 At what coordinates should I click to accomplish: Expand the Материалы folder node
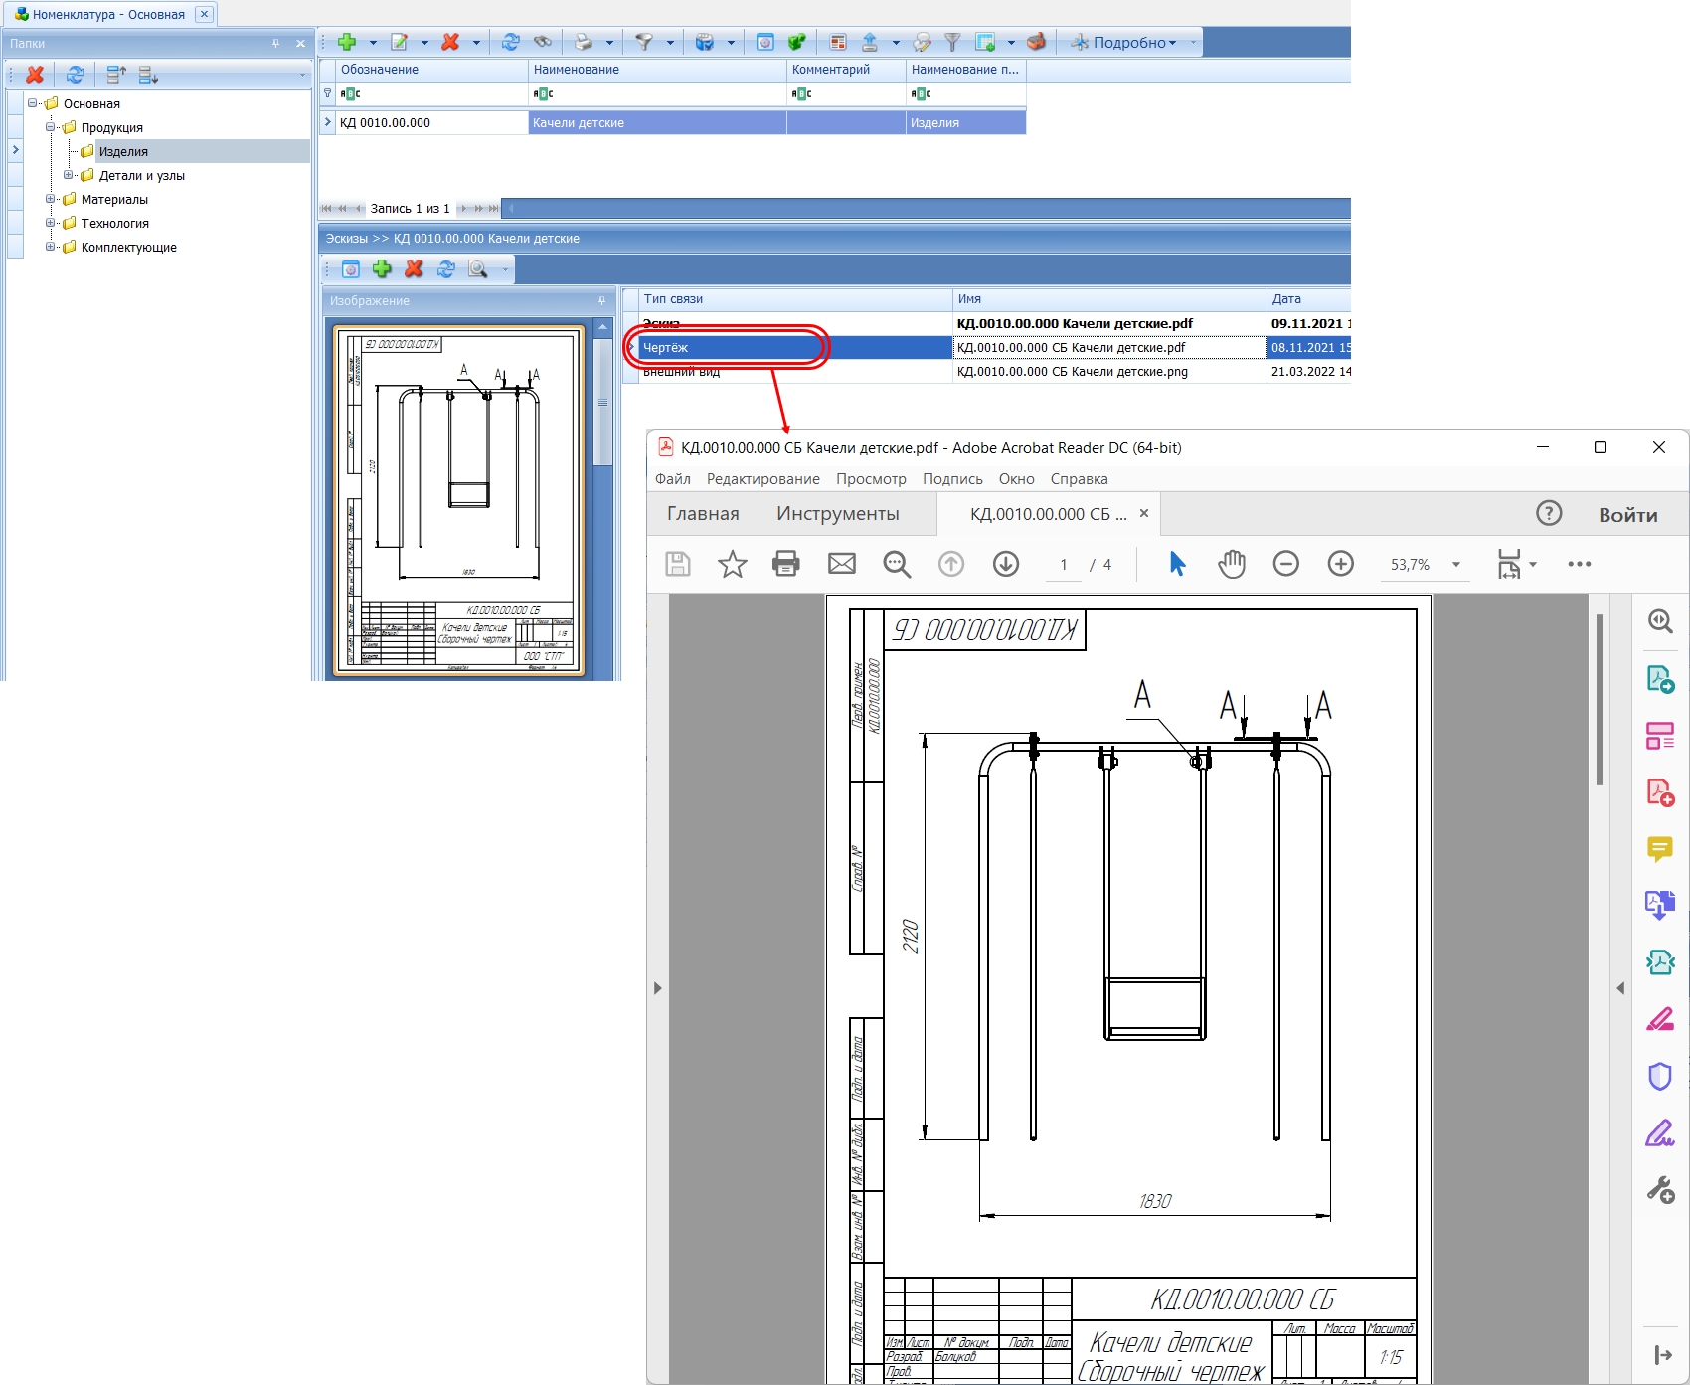click(51, 199)
